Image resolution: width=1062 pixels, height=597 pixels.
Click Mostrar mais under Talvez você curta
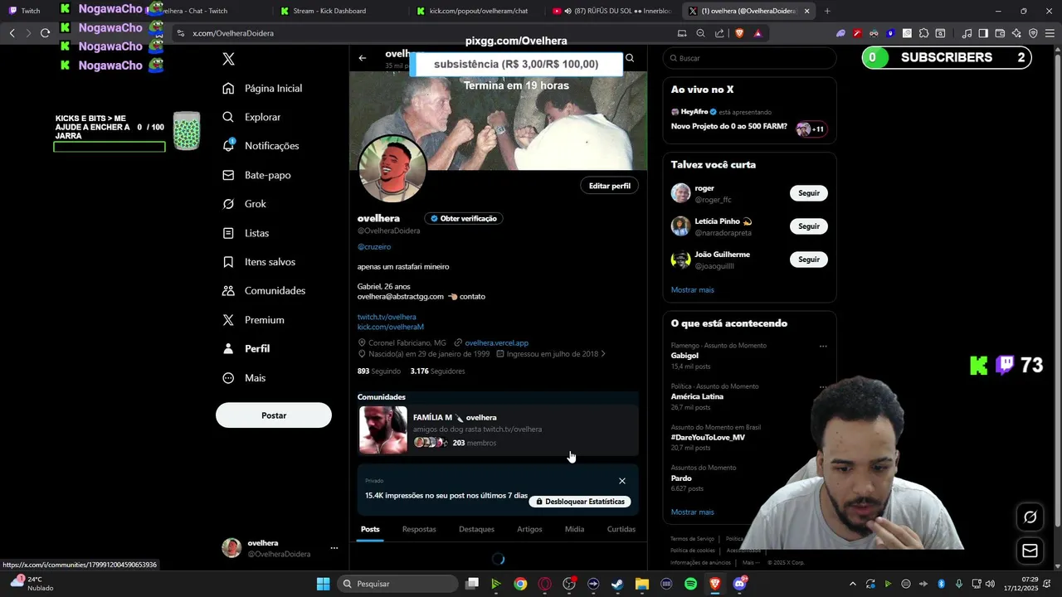pyautogui.click(x=693, y=290)
